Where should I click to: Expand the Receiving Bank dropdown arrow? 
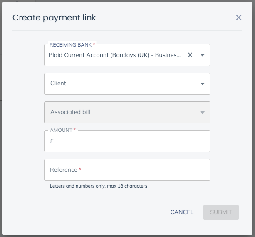tap(203, 55)
